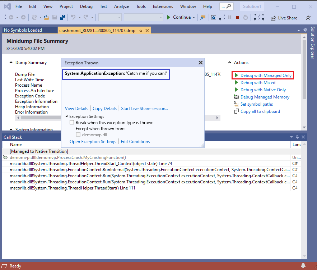
Task: Click the Undo toolbar icon
Action: 74,17
